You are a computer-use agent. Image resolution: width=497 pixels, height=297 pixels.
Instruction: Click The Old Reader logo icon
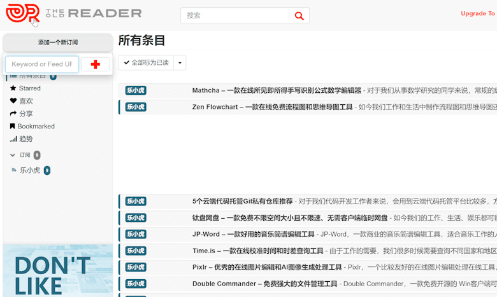coord(22,13)
